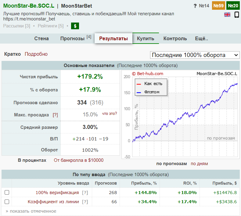This screenshot has width=241, height=216.
Task: Expand the Ещё.. menu
Action: (201, 39)
